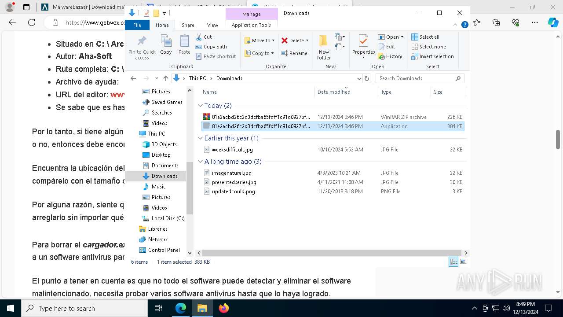Go up one folder level

[x=166, y=78]
